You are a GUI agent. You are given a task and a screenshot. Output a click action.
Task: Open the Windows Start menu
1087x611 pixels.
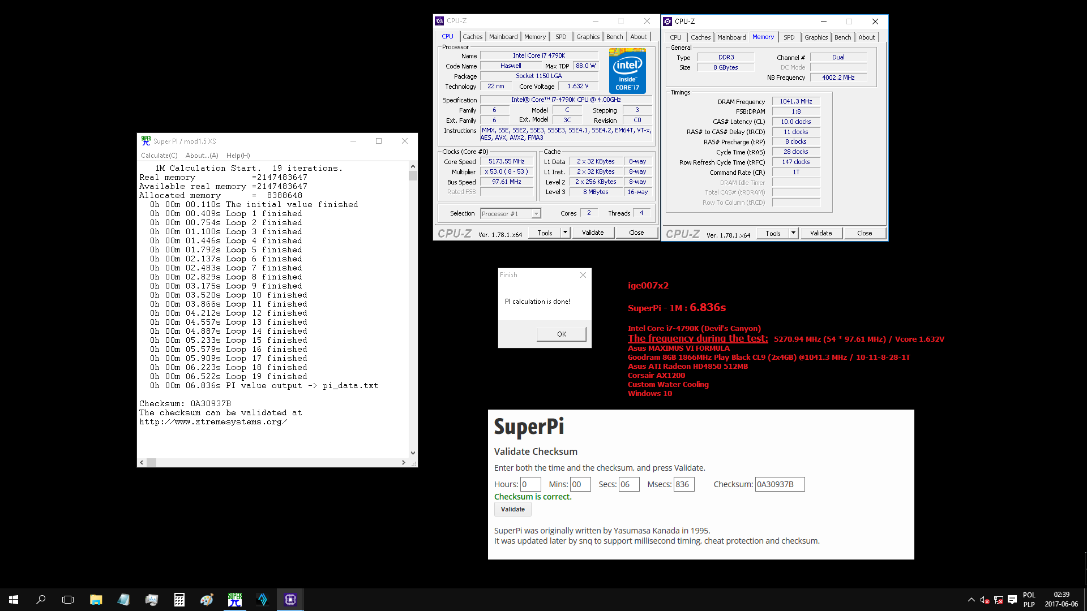click(x=14, y=600)
